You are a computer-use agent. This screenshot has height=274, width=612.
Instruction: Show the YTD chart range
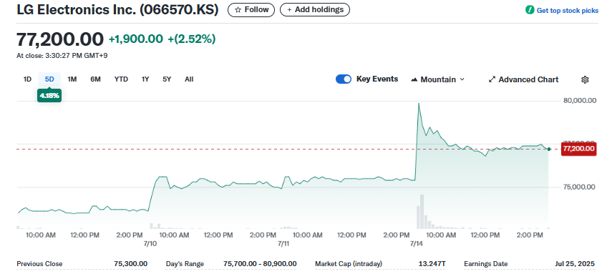point(121,79)
